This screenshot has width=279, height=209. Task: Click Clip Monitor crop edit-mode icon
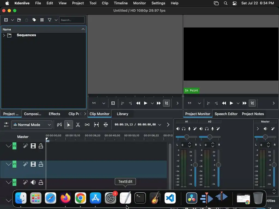(x=166, y=103)
